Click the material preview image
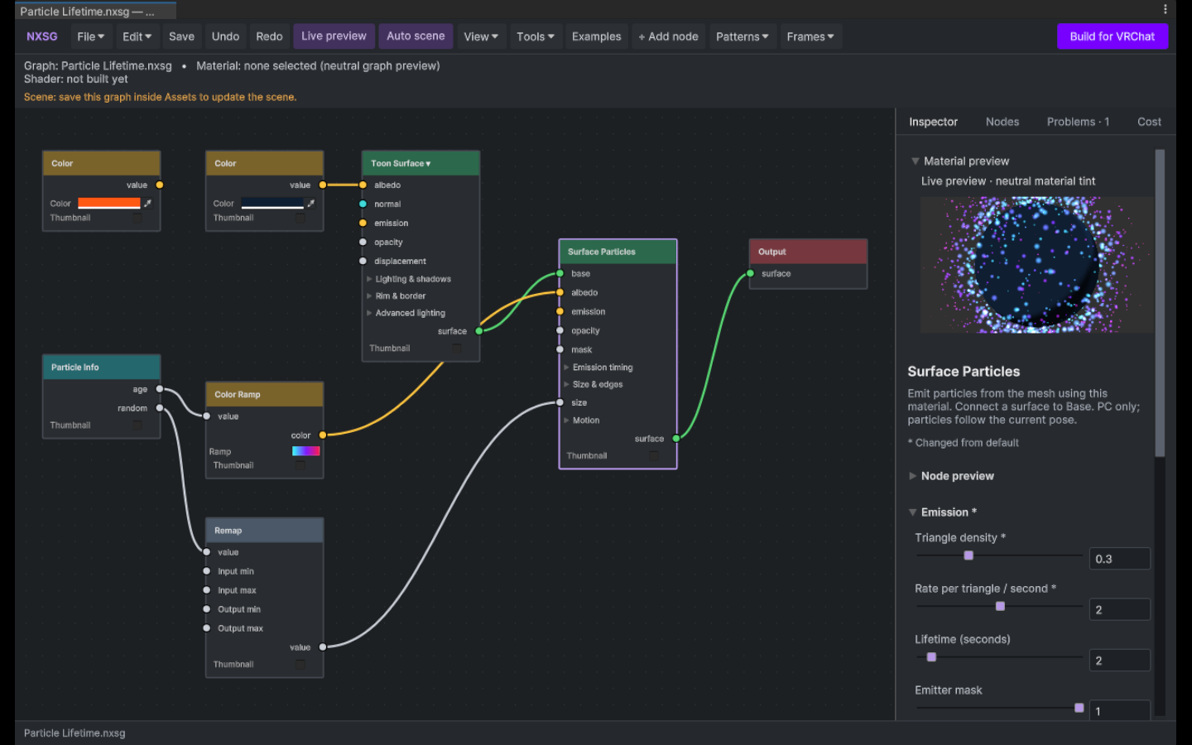This screenshot has height=745, width=1192. pyautogui.click(x=1037, y=265)
